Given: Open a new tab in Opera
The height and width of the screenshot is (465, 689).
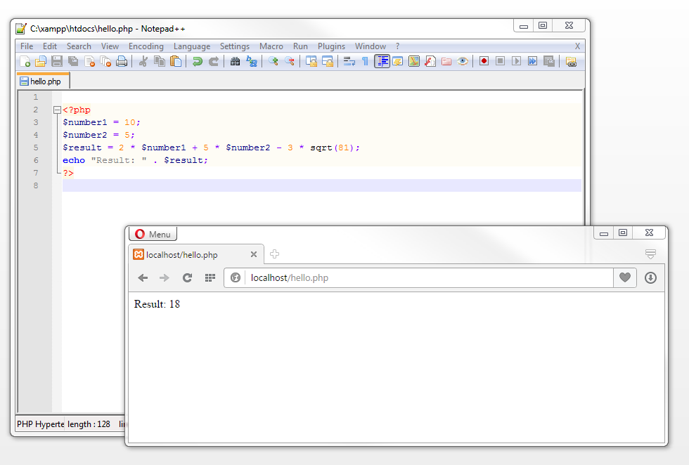Looking at the screenshot, I should pyautogui.click(x=275, y=254).
